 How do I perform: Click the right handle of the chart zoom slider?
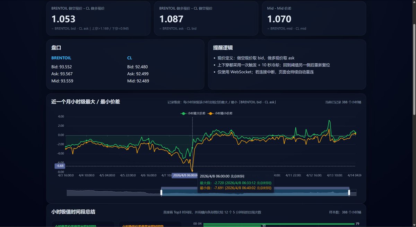pyautogui.click(x=349, y=192)
